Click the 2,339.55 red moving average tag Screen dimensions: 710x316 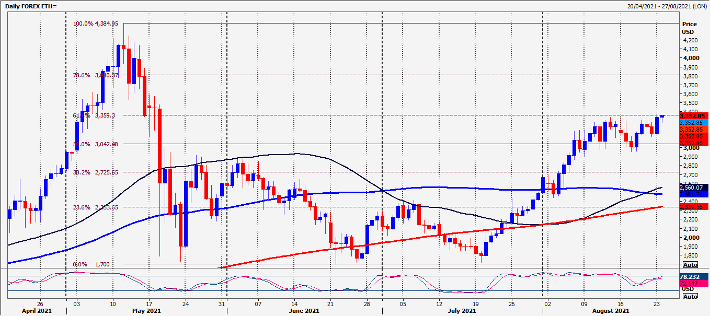tap(694, 207)
